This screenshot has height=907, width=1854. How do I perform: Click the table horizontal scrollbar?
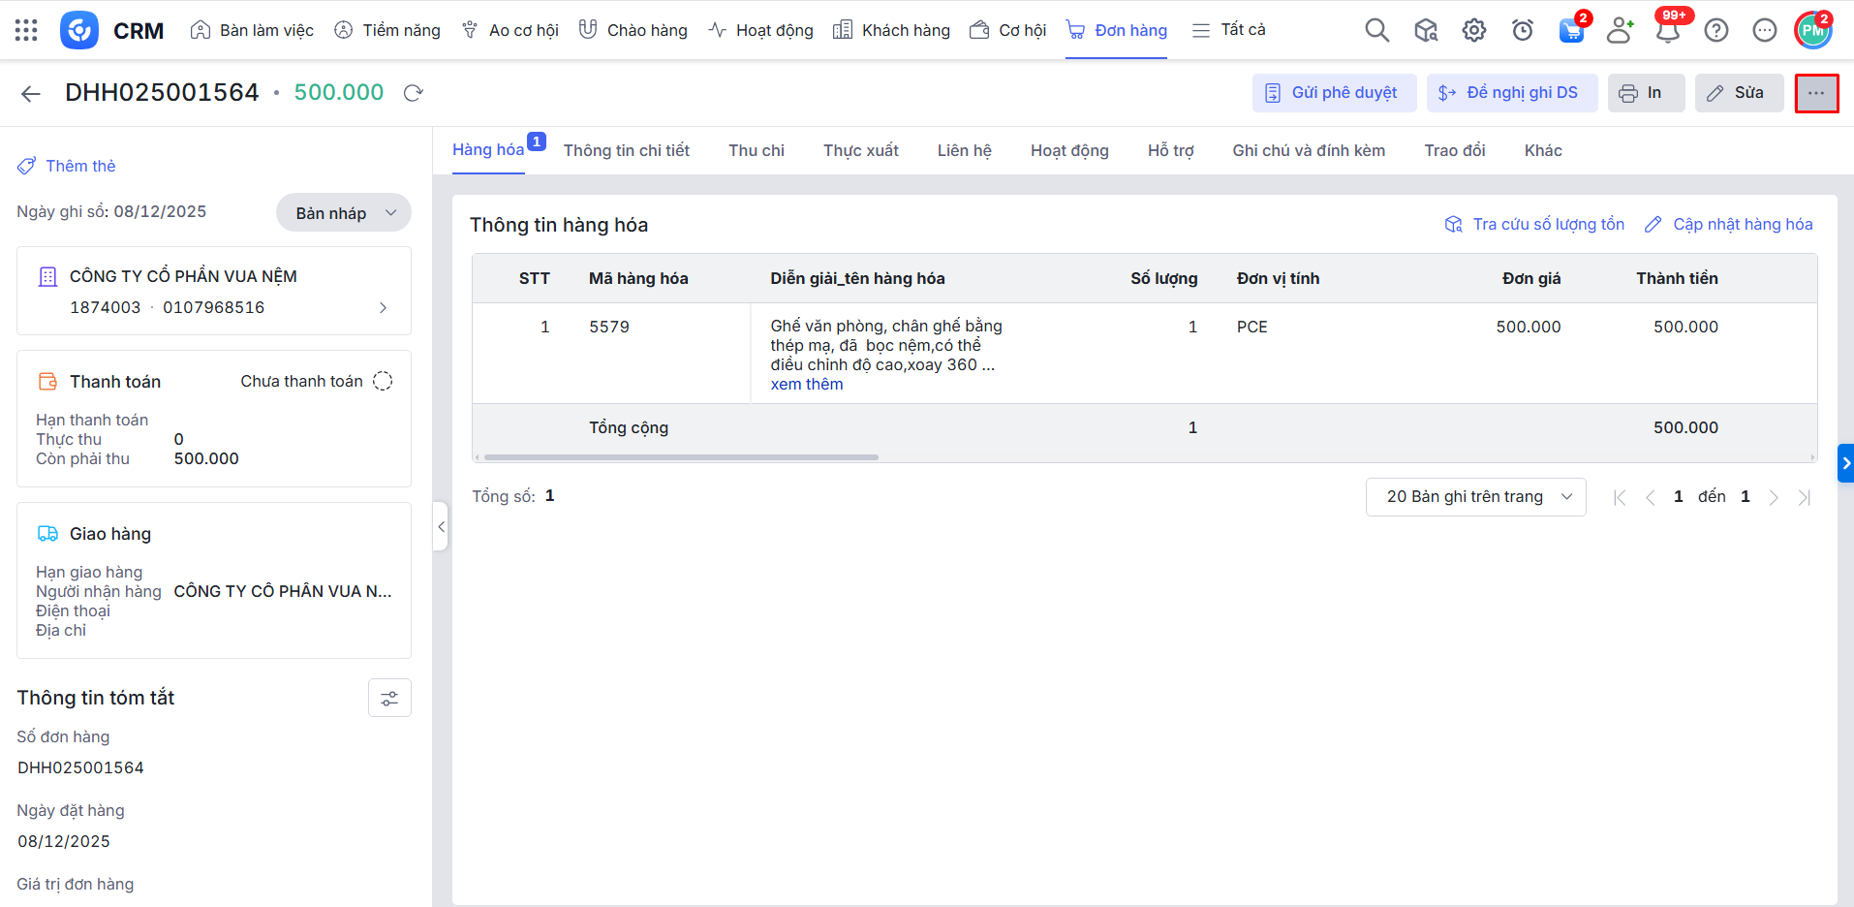[681, 457]
